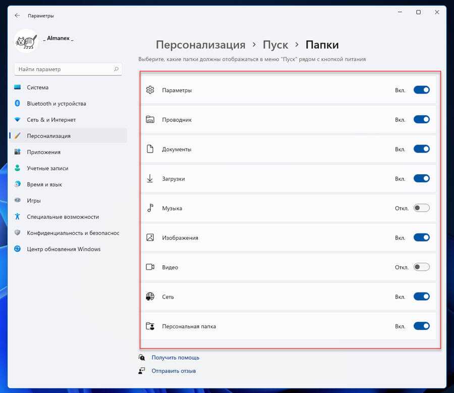454x393 pixels.
Task: Click the search magnifier icon in search box
Action: (x=117, y=69)
